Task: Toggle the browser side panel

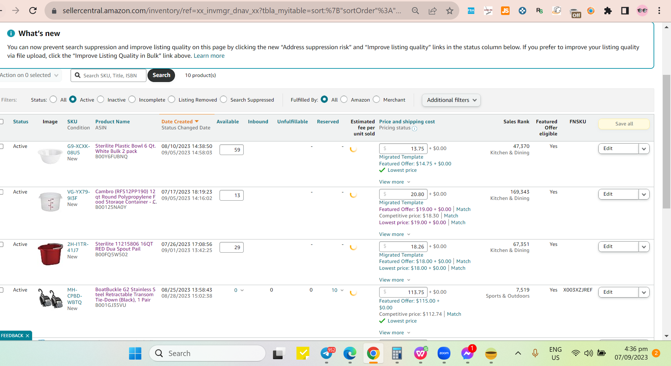Action: (625, 11)
